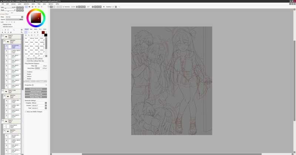
Task: Collapse the Panel 1 folder
Action: 6,37
